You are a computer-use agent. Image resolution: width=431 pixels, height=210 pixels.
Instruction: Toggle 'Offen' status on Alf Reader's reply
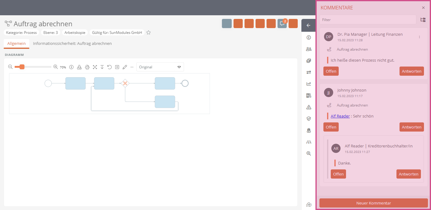point(338,174)
